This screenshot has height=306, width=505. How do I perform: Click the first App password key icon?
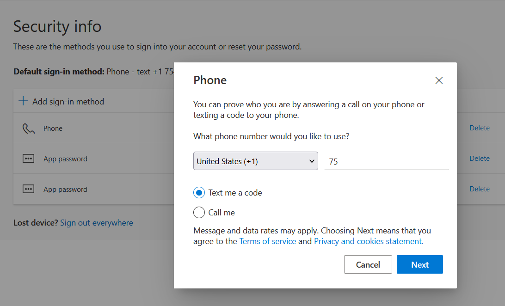pos(28,158)
